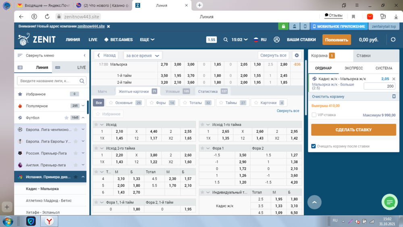Viewport: 403px width, 227px height.
Task: Open Атлетико Мадрид - Бетис match
Action: (x=49, y=200)
